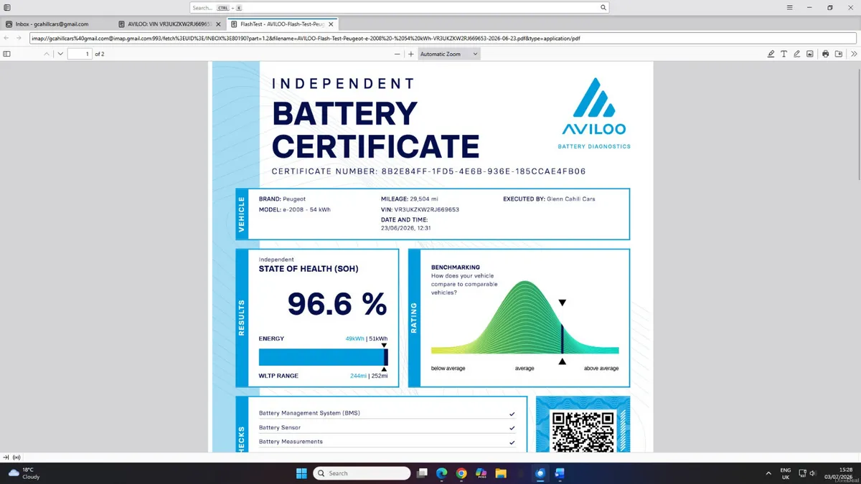Close the FlashTest PDF tab
Viewport: 861px width, 484px height.
pos(331,24)
